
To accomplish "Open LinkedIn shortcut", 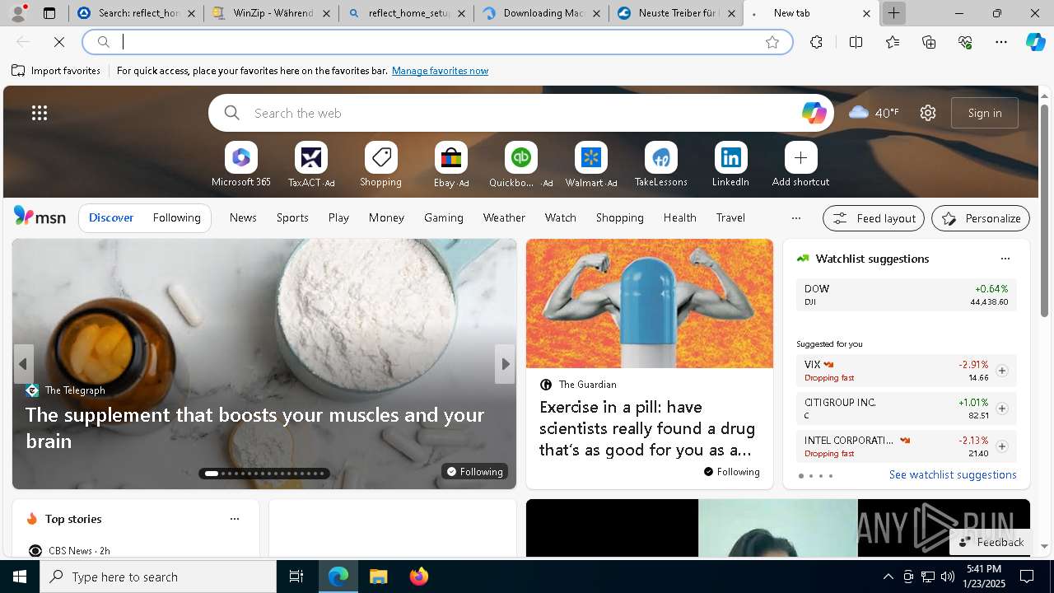I will [730, 165].
